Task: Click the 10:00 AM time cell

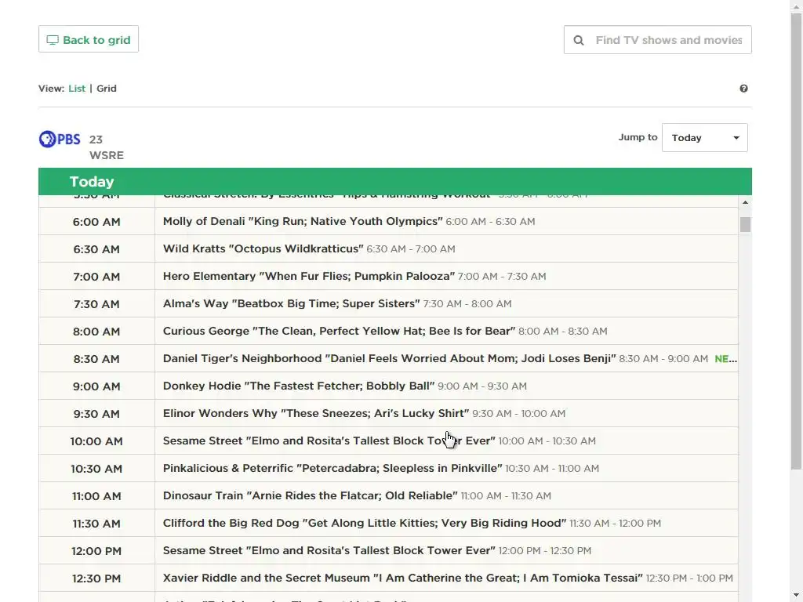Action: click(96, 441)
